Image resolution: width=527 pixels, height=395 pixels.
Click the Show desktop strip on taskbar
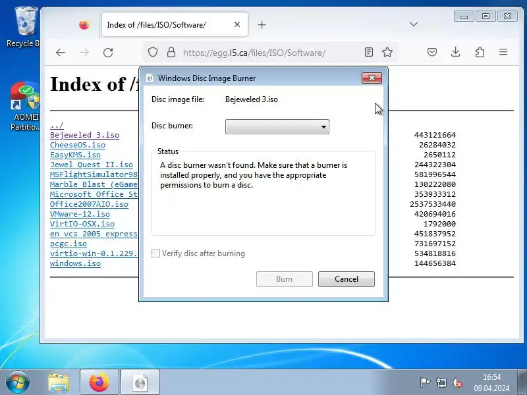point(522,382)
